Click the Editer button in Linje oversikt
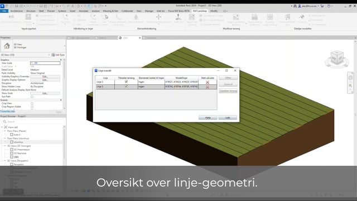 pos(228,78)
